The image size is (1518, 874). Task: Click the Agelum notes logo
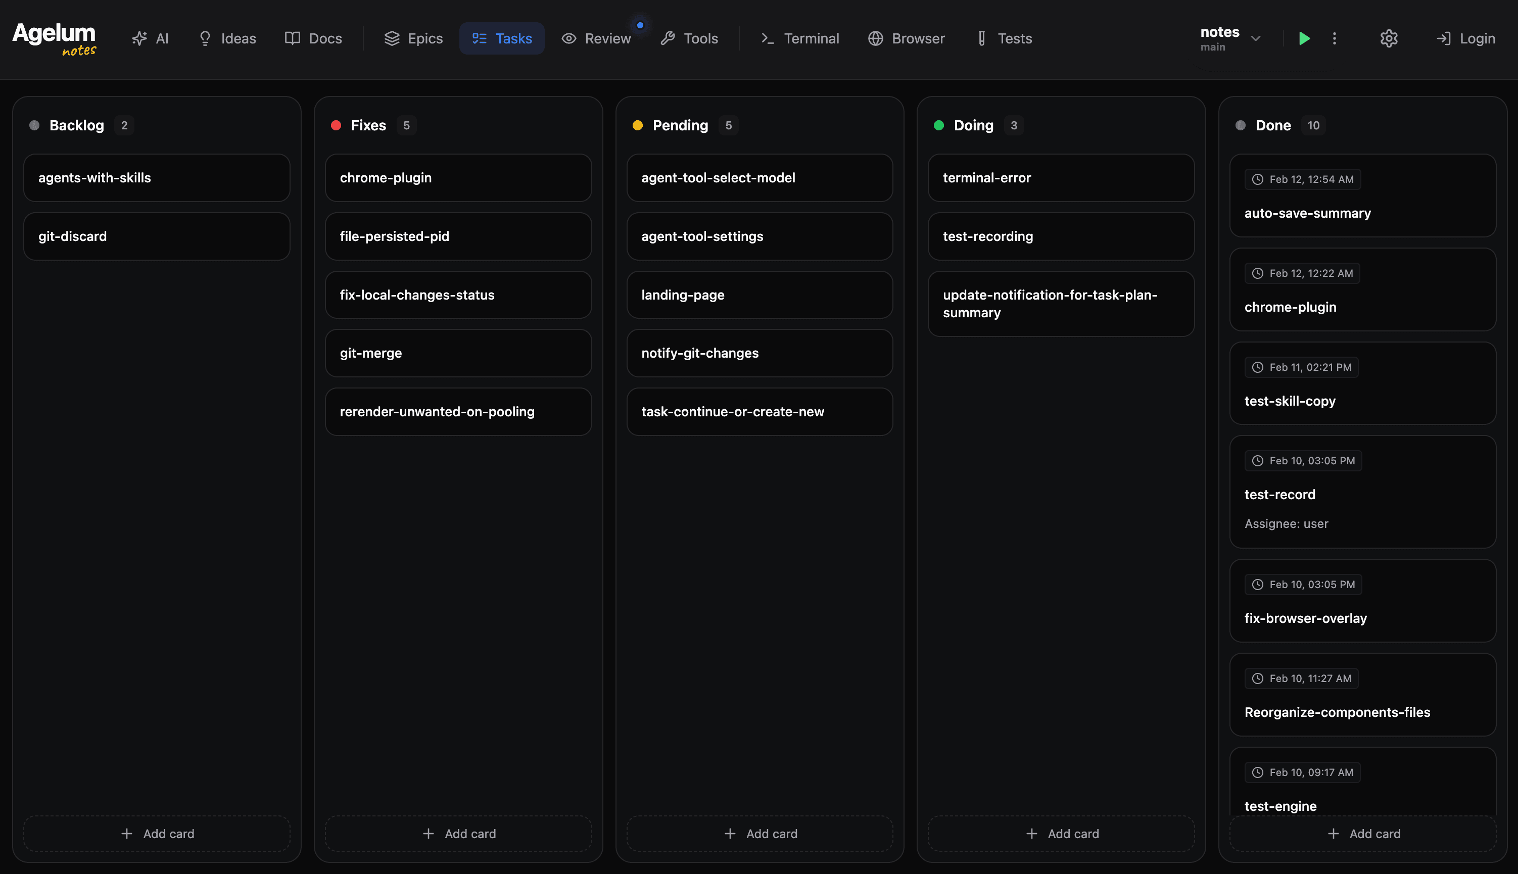(x=54, y=38)
